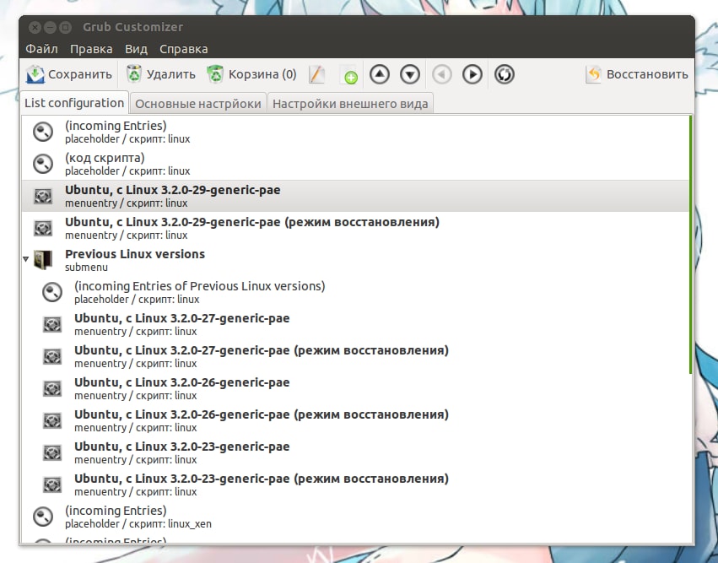The image size is (718, 563).
Task: Select 3.2.0-29-generic-pae (режим восстановления) row
Action: coord(355,228)
